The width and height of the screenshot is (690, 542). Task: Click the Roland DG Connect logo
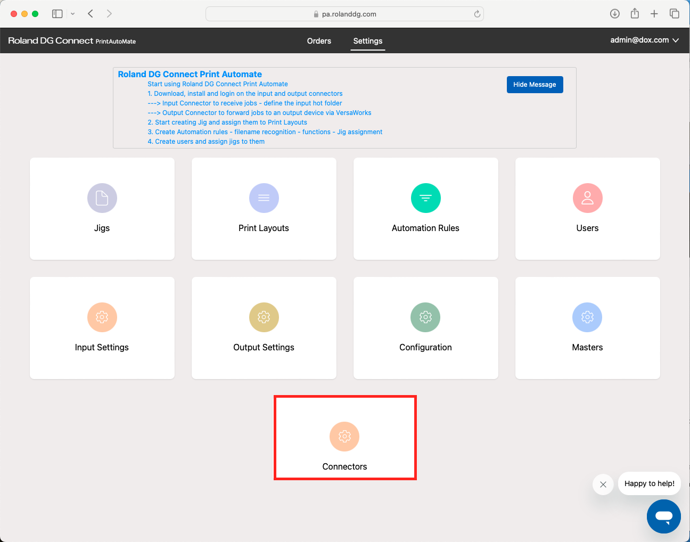[72, 41]
